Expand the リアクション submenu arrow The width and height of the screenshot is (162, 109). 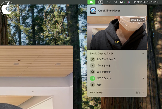point(143,78)
